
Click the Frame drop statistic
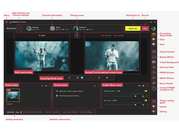tap(71, 112)
